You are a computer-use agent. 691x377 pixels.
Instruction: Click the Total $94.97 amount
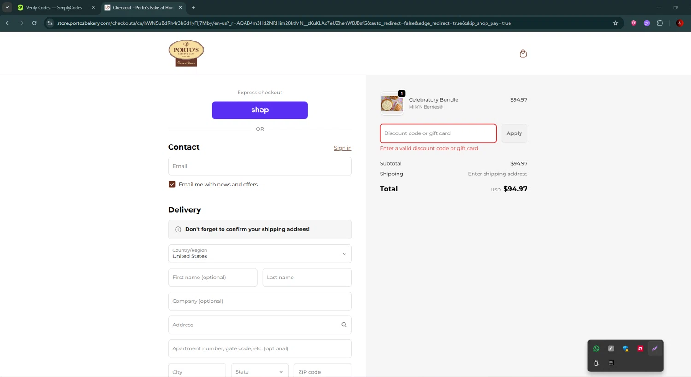(x=515, y=189)
